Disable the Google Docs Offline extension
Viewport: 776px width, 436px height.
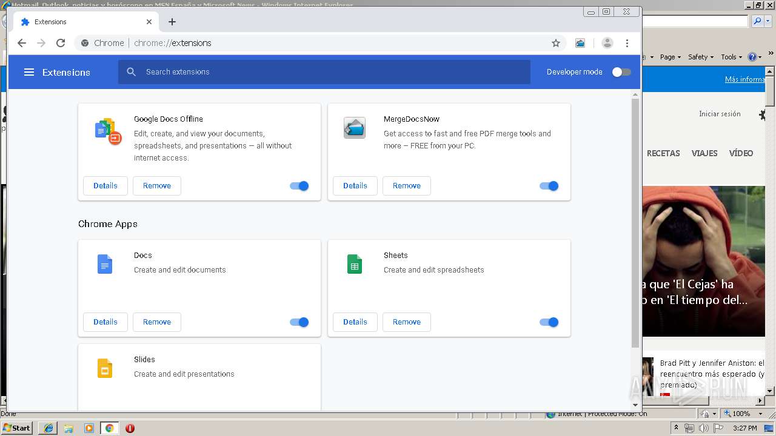299,186
